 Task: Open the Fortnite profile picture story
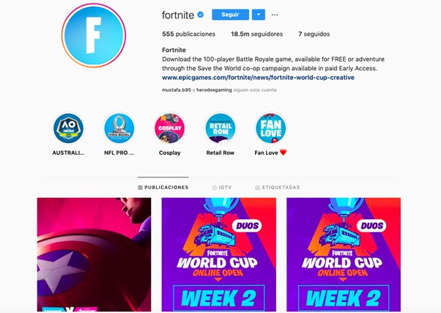pos(94,35)
